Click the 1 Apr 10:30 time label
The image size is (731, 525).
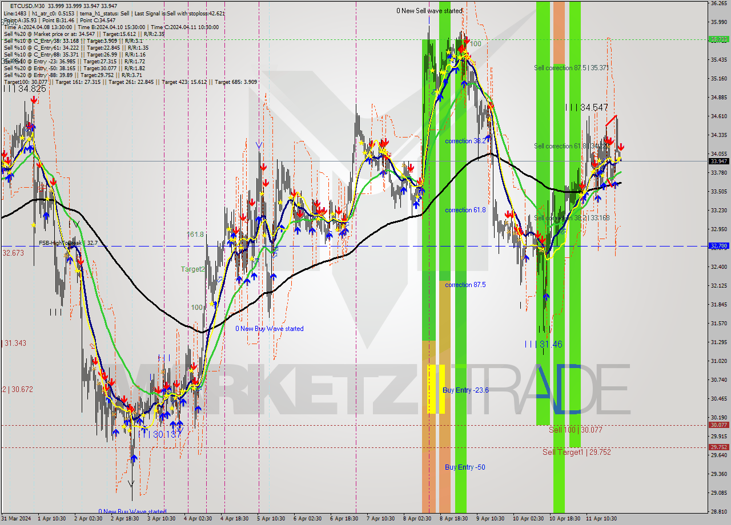tap(52, 519)
